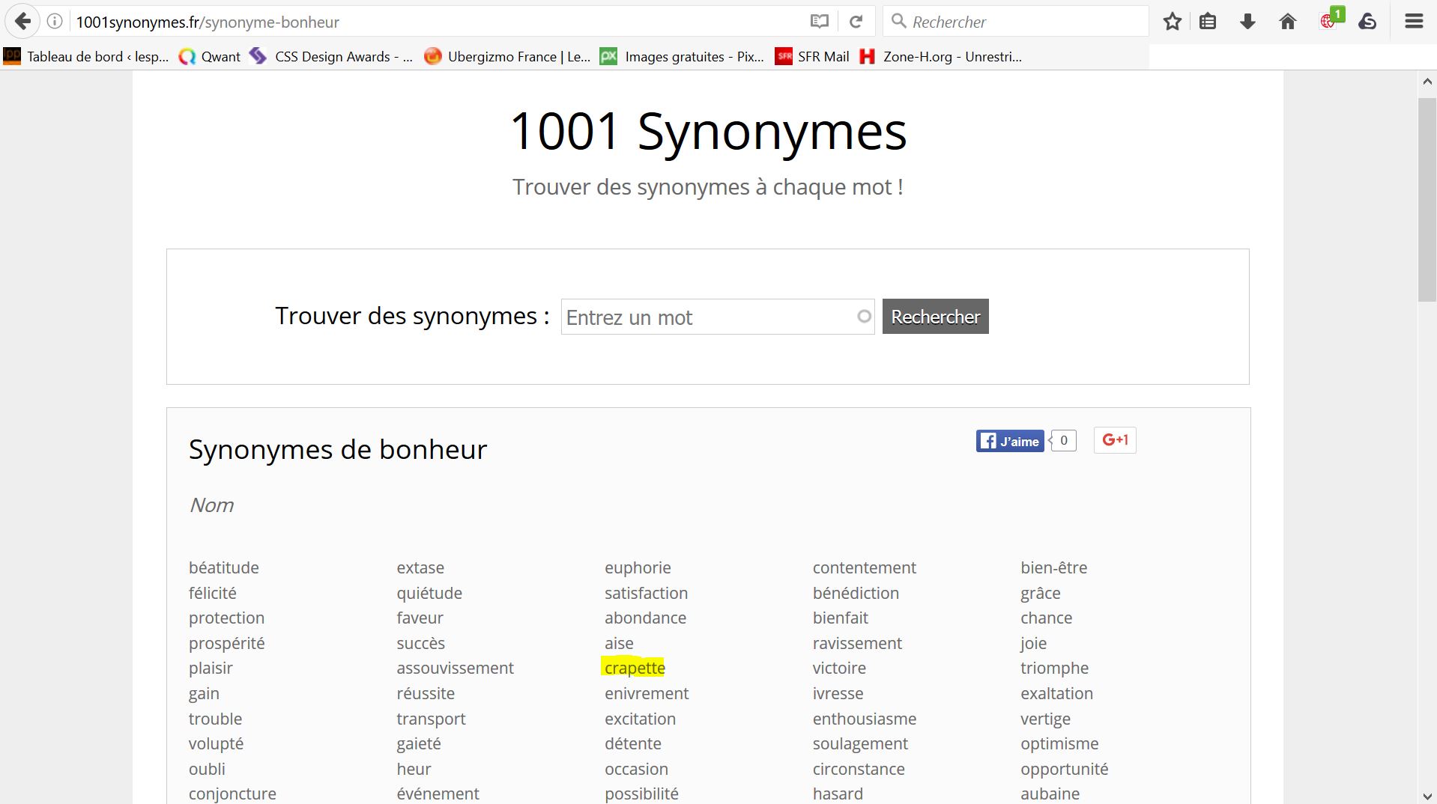1437x804 pixels.
Task: Open the downloads arrow icon
Action: pos(1247,22)
